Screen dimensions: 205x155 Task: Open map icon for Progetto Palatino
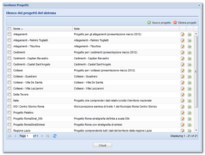click(190, 113)
